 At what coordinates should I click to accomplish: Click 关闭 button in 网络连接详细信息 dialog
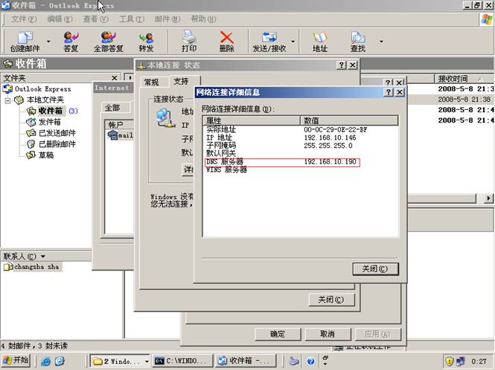(x=375, y=269)
